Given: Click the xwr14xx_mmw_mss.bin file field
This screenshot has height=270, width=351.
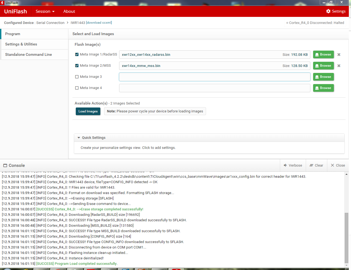Looking at the screenshot, I should [215, 66].
